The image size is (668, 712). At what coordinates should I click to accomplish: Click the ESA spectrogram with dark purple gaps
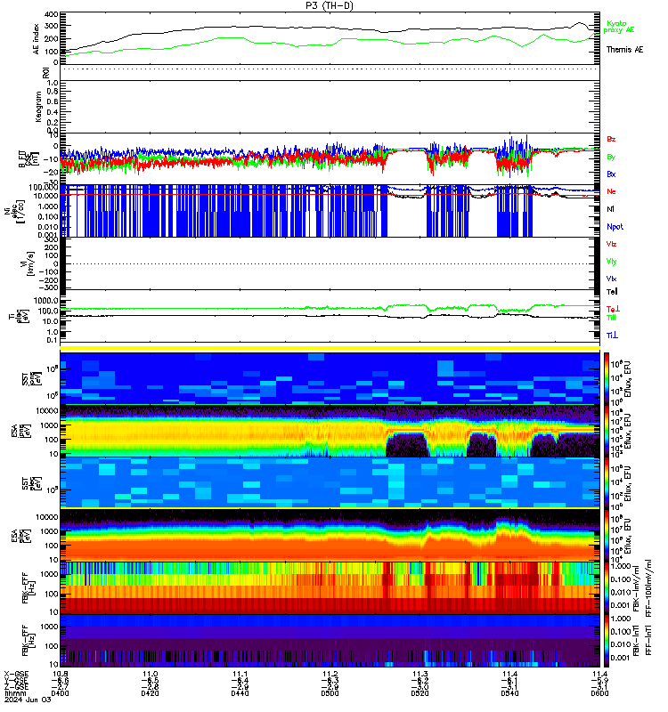(330, 431)
